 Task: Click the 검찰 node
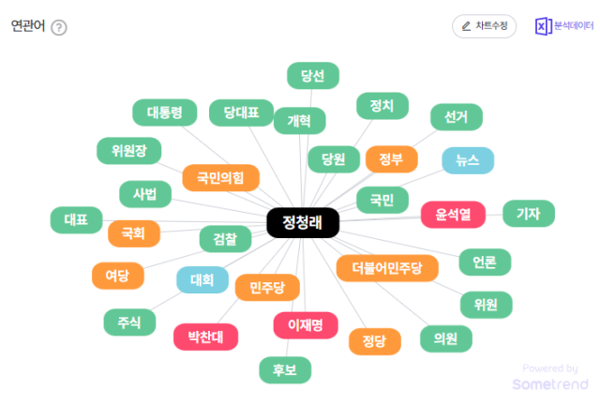tap(225, 239)
